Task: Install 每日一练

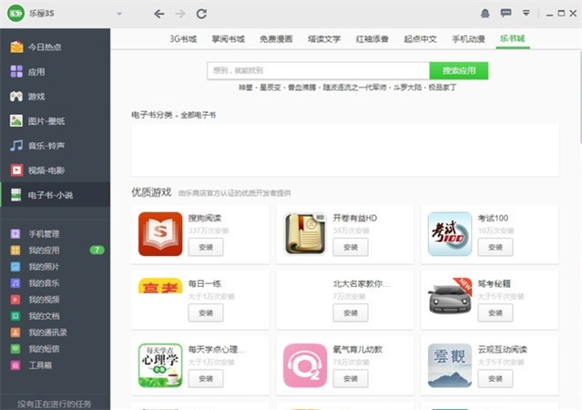Action: pyautogui.click(x=206, y=313)
